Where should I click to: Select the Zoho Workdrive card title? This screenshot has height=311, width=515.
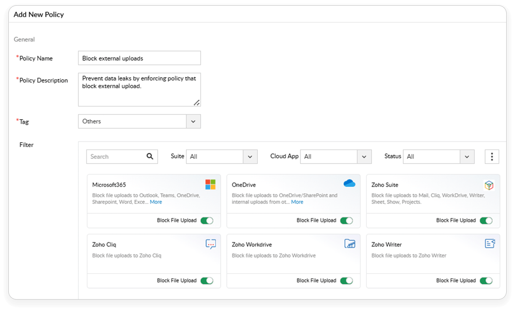coord(252,245)
